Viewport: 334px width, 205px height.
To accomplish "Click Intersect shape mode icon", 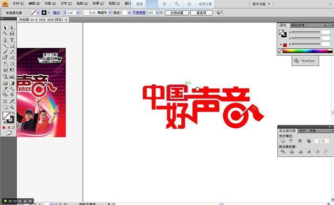I will 300,141.
